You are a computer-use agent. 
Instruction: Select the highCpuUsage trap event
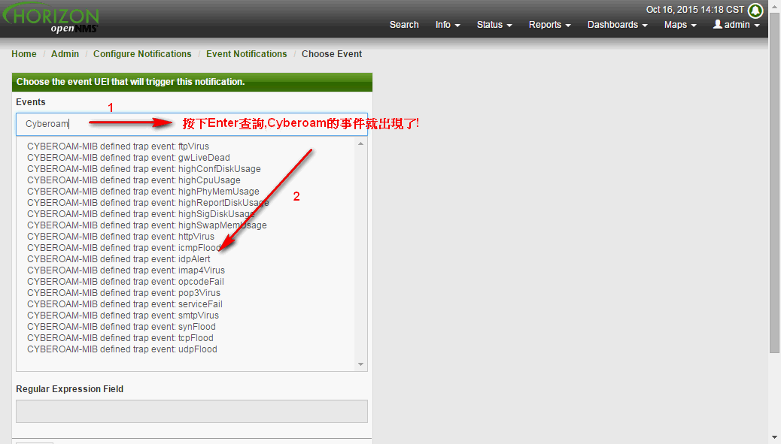coord(133,180)
